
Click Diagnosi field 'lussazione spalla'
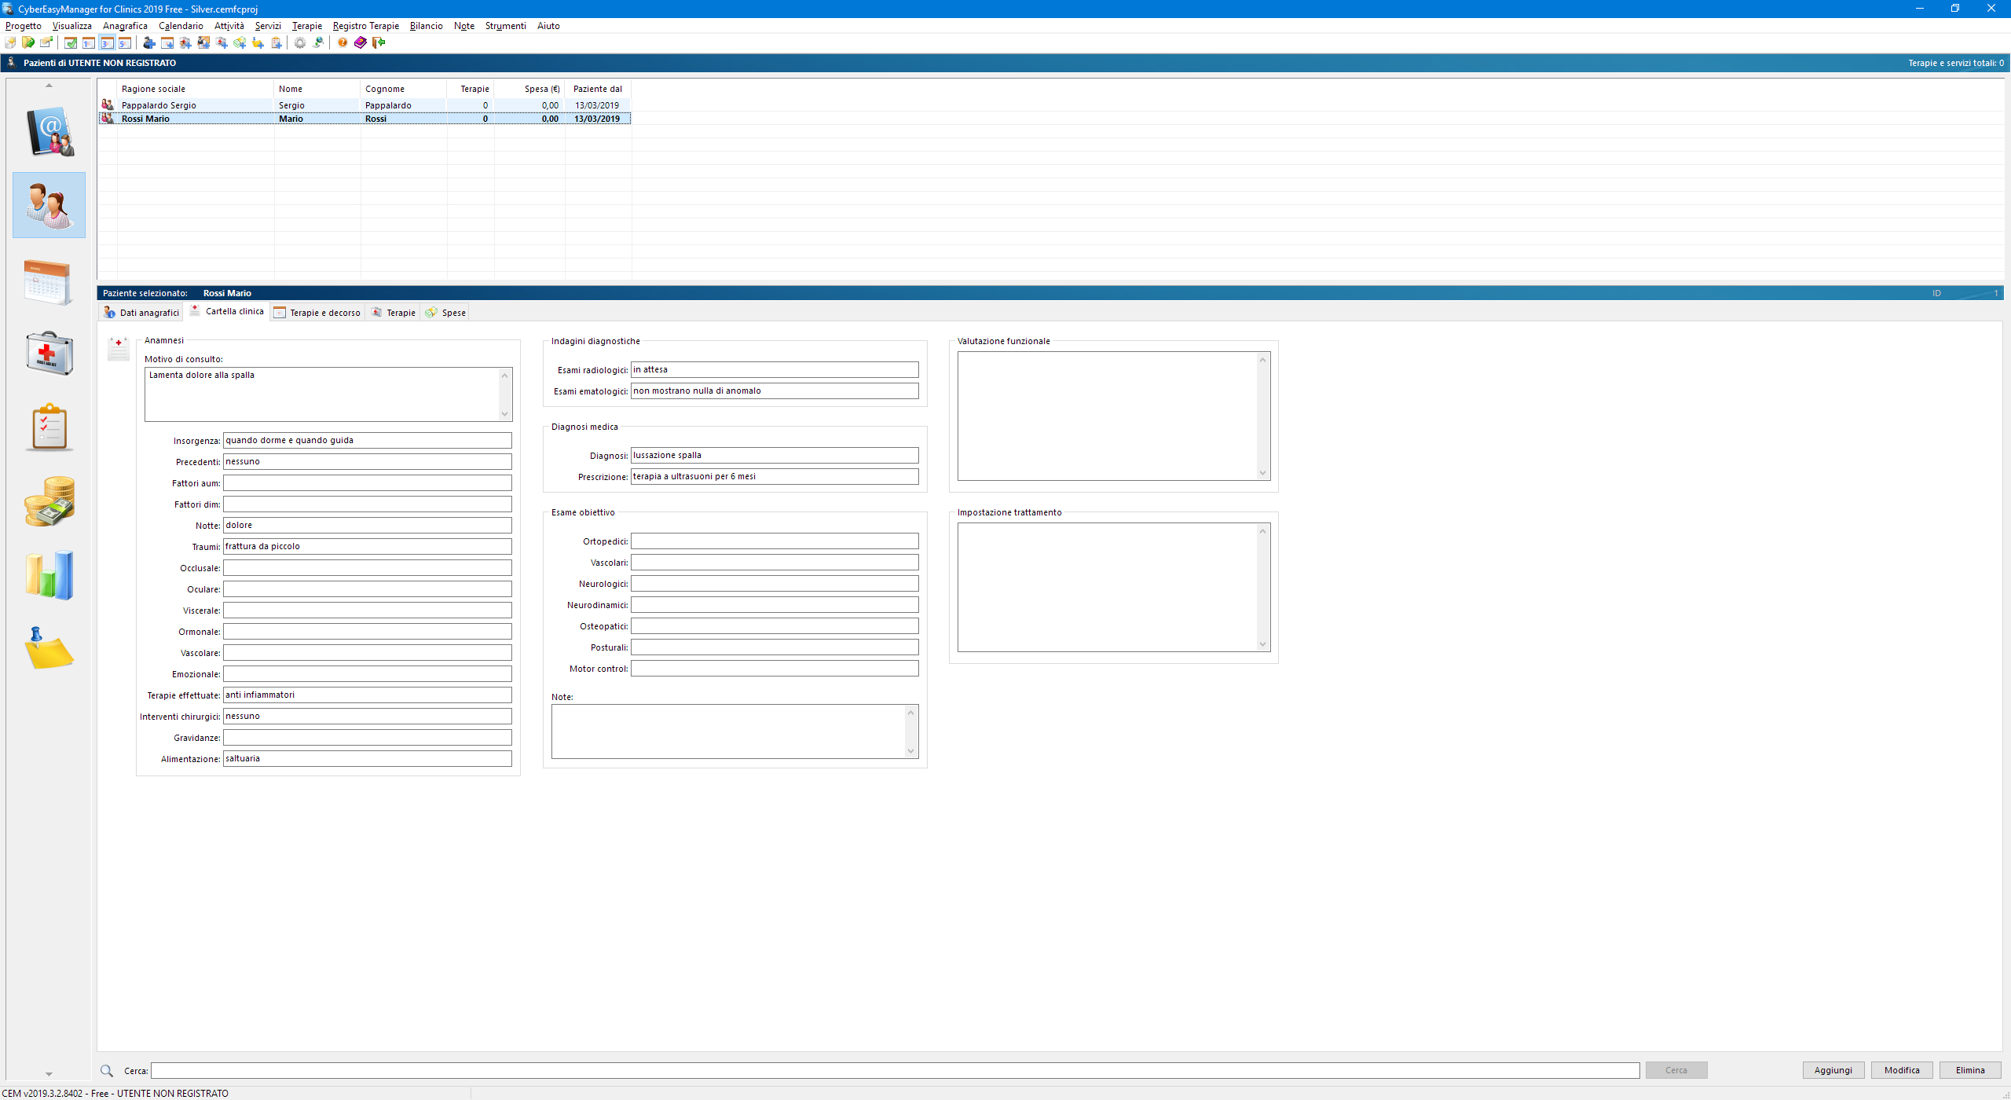775,456
